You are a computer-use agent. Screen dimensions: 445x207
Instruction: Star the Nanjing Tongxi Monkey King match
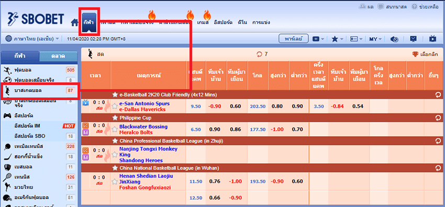[115, 154]
